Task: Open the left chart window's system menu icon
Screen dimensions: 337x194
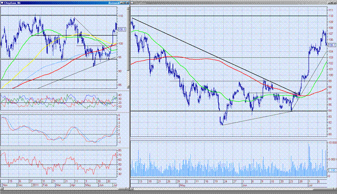Action: (x=2, y=3)
